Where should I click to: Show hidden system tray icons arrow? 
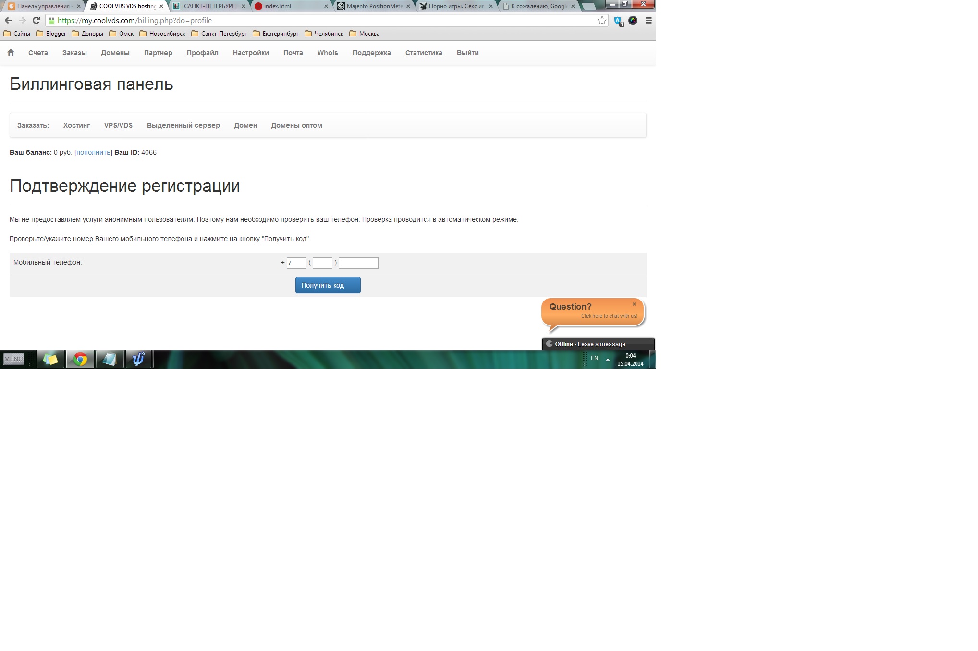608,359
